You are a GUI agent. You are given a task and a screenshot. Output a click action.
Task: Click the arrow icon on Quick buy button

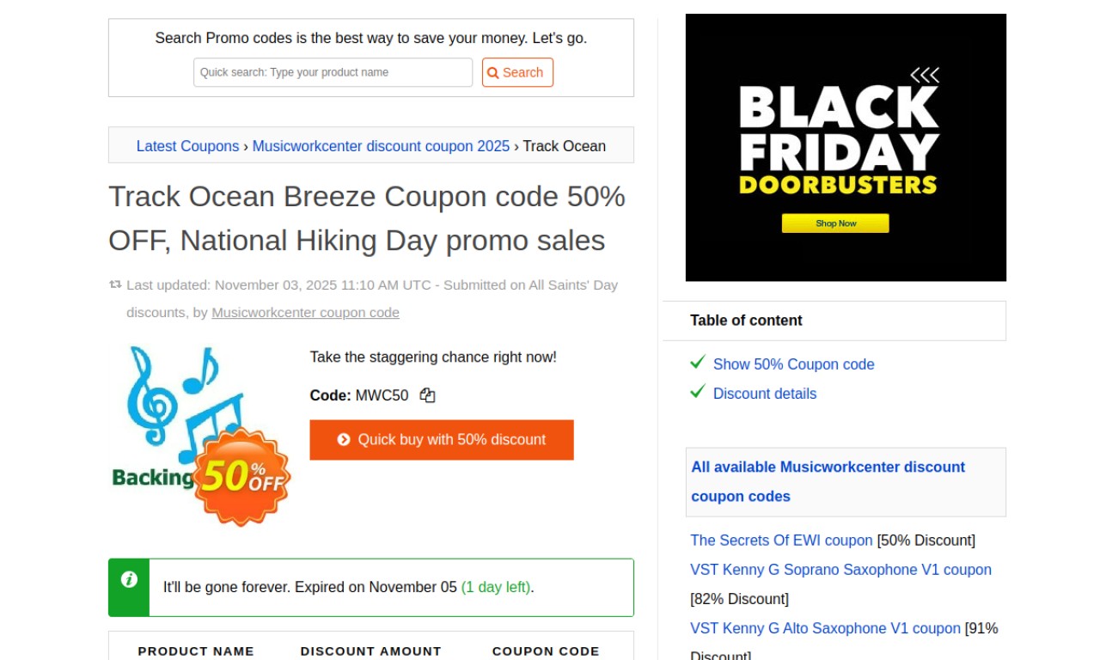pyautogui.click(x=344, y=440)
